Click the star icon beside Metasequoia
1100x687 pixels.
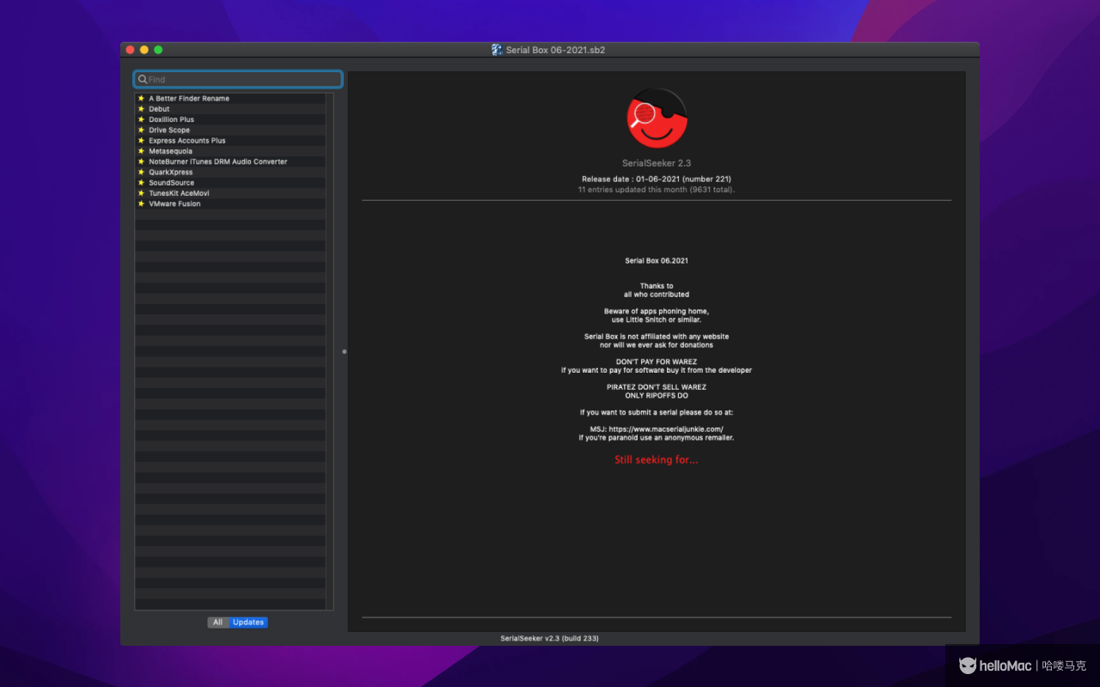coord(141,151)
